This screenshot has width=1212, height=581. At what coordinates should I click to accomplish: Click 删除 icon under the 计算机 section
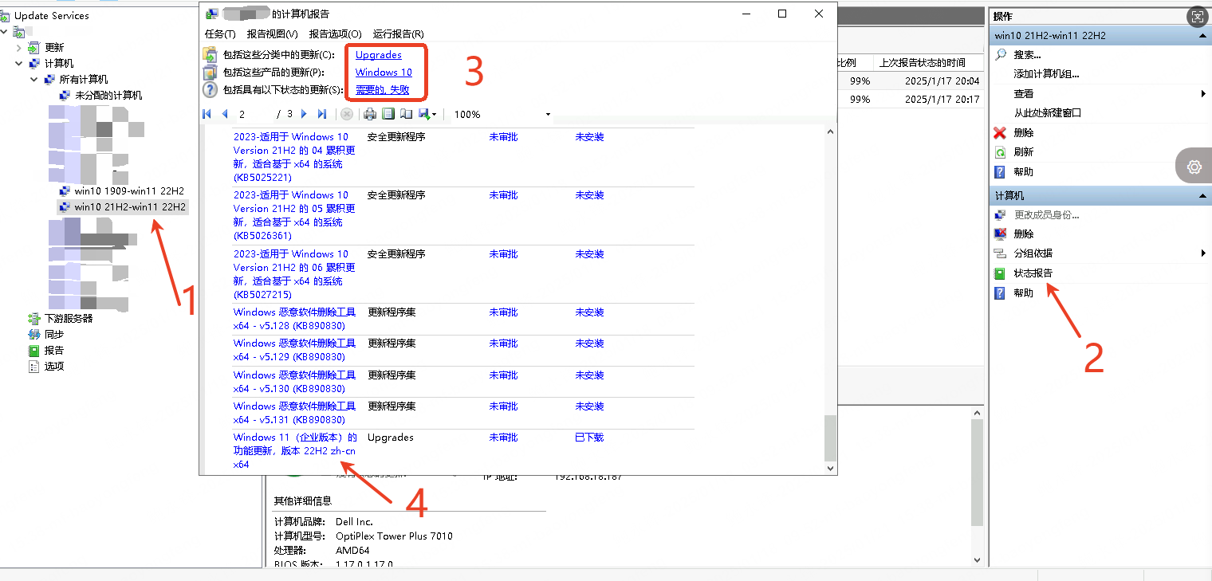(1001, 234)
